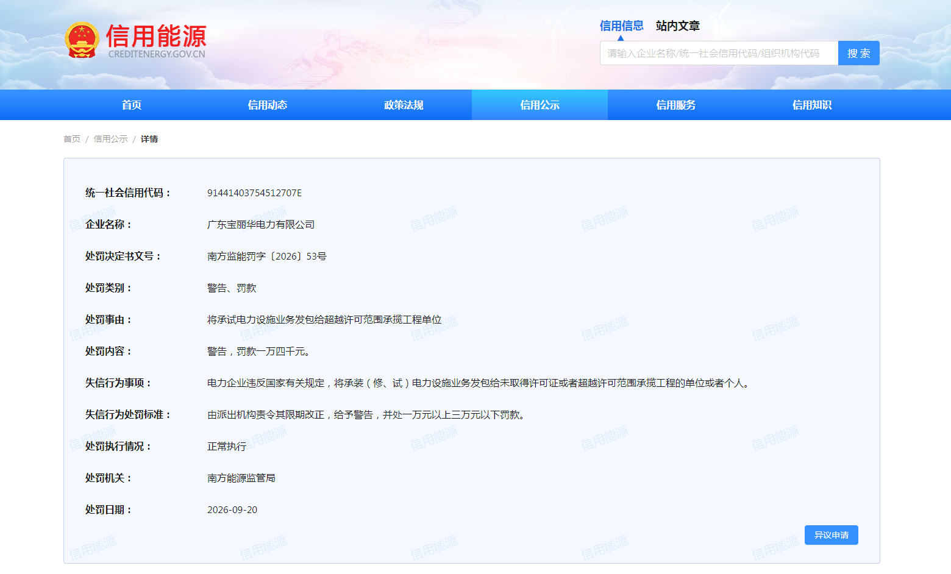Click the national emblem logo icon
This screenshot has width=951, height=574.
pyautogui.click(x=82, y=40)
